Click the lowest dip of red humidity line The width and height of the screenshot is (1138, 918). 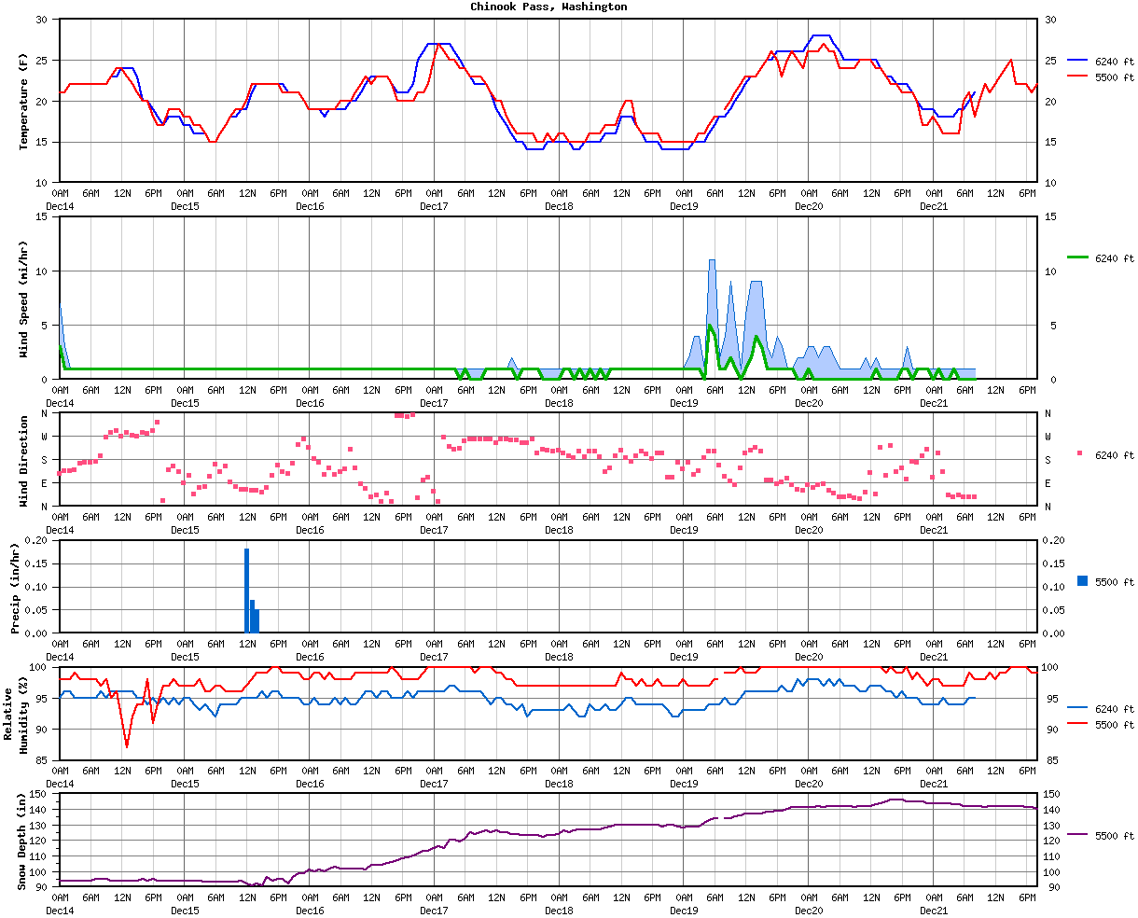(x=127, y=745)
